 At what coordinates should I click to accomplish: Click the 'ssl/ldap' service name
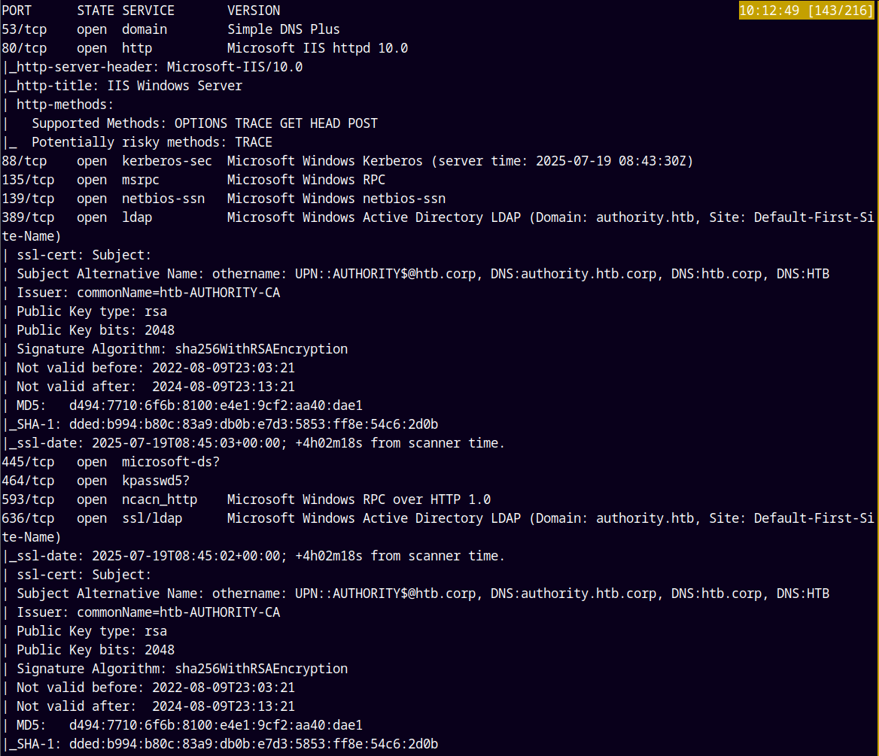click(x=152, y=518)
